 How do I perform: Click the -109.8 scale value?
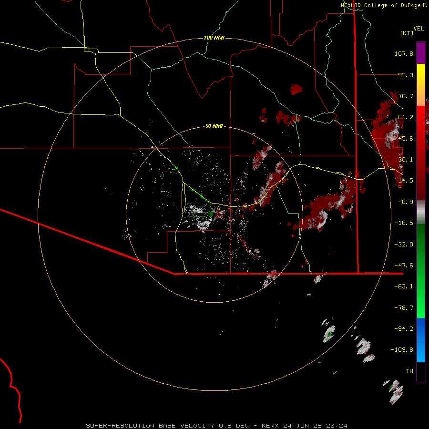(402, 350)
